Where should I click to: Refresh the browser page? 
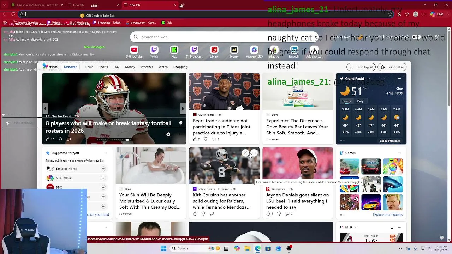click(x=13, y=14)
